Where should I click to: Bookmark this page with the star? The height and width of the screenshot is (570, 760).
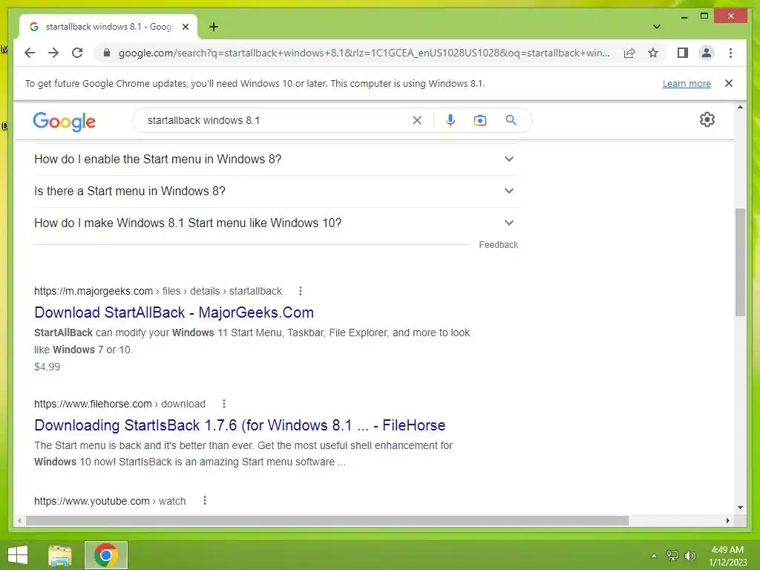coord(653,53)
